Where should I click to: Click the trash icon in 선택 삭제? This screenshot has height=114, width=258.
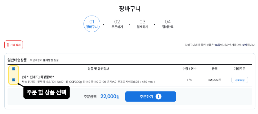point(8,45)
